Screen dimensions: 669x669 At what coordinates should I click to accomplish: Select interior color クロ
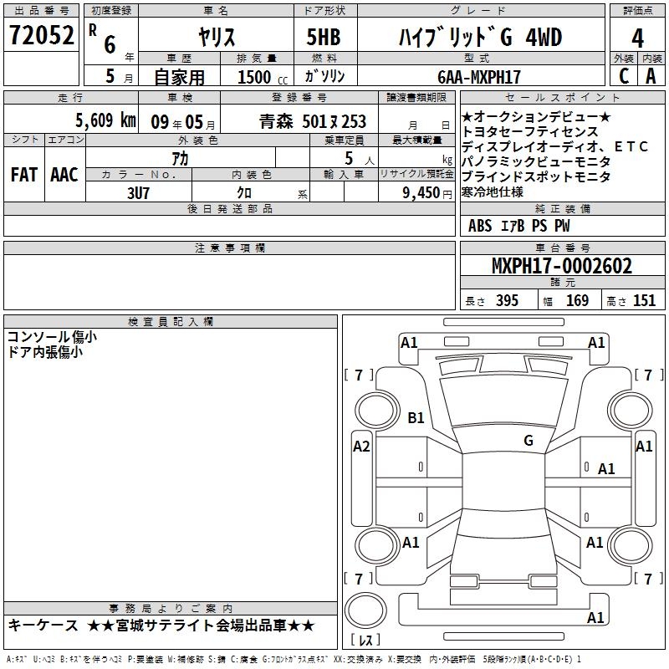point(244,193)
